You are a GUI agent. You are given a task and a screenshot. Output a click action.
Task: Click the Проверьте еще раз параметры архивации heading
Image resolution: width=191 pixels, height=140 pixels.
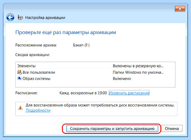point(66,32)
